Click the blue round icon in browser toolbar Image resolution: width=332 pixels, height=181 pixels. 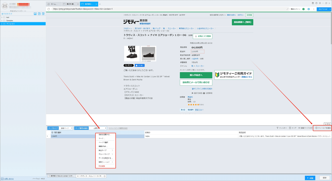(x=308, y=9)
